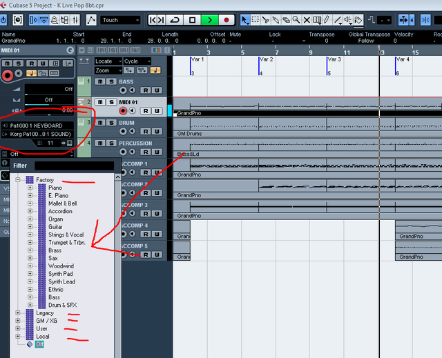The width and height of the screenshot is (442, 358).
Task: Start playback with the green Play button
Action: click(x=209, y=20)
